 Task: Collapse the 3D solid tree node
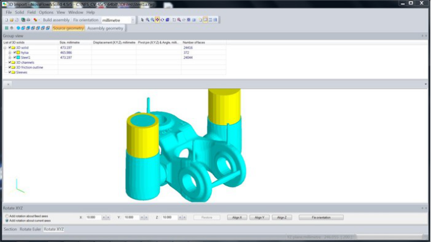click(5, 47)
